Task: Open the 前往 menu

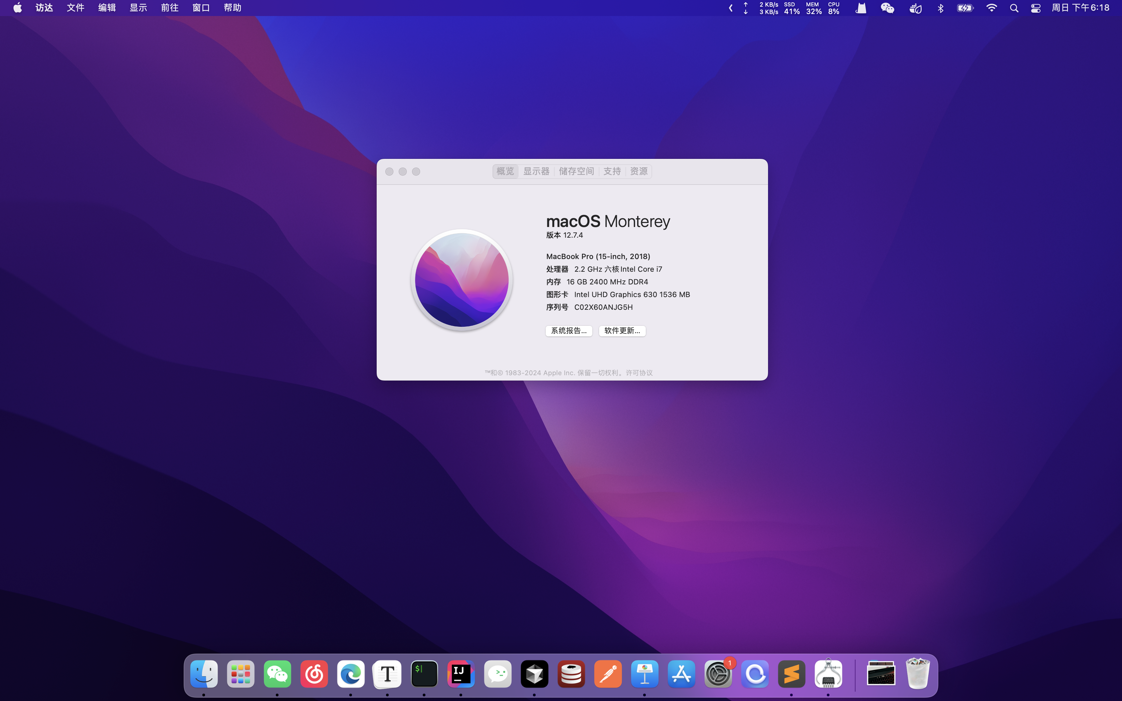Action: coord(170,8)
